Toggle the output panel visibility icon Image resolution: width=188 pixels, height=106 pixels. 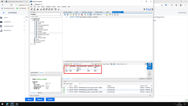point(150,9)
